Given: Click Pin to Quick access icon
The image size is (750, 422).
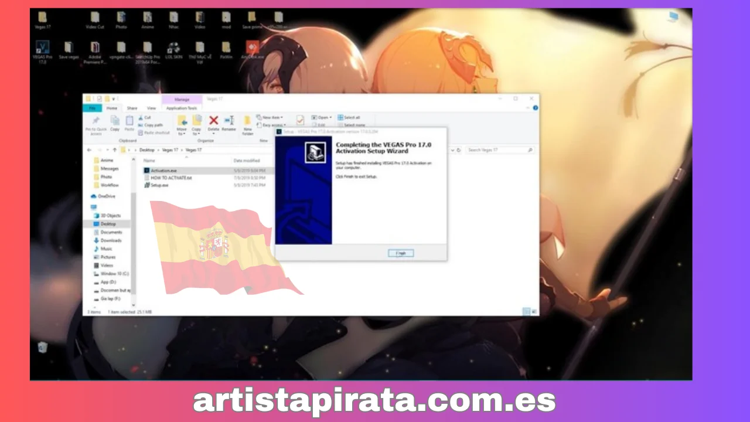Looking at the screenshot, I should coord(96,121).
